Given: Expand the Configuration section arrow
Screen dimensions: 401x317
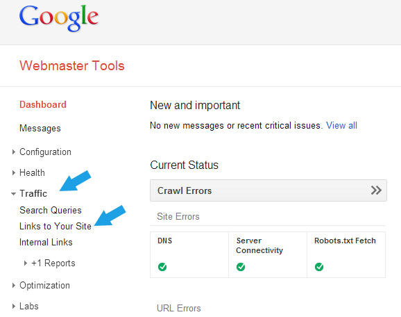Looking at the screenshot, I should (x=14, y=152).
